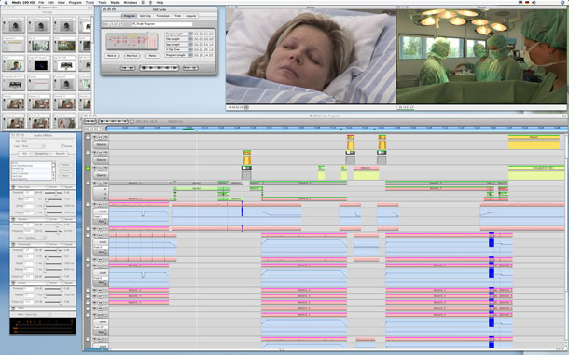This screenshot has height=355, width=569.
Task: Click the info icon in timeline toolbar
Action: pyautogui.click(x=132, y=122)
